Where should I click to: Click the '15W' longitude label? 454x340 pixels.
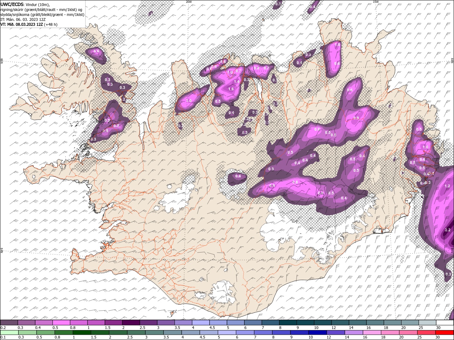click(x=376, y=2)
